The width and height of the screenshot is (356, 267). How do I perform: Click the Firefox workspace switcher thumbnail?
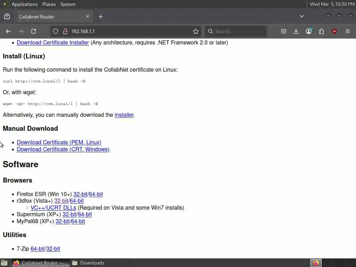[x=316, y=263]
